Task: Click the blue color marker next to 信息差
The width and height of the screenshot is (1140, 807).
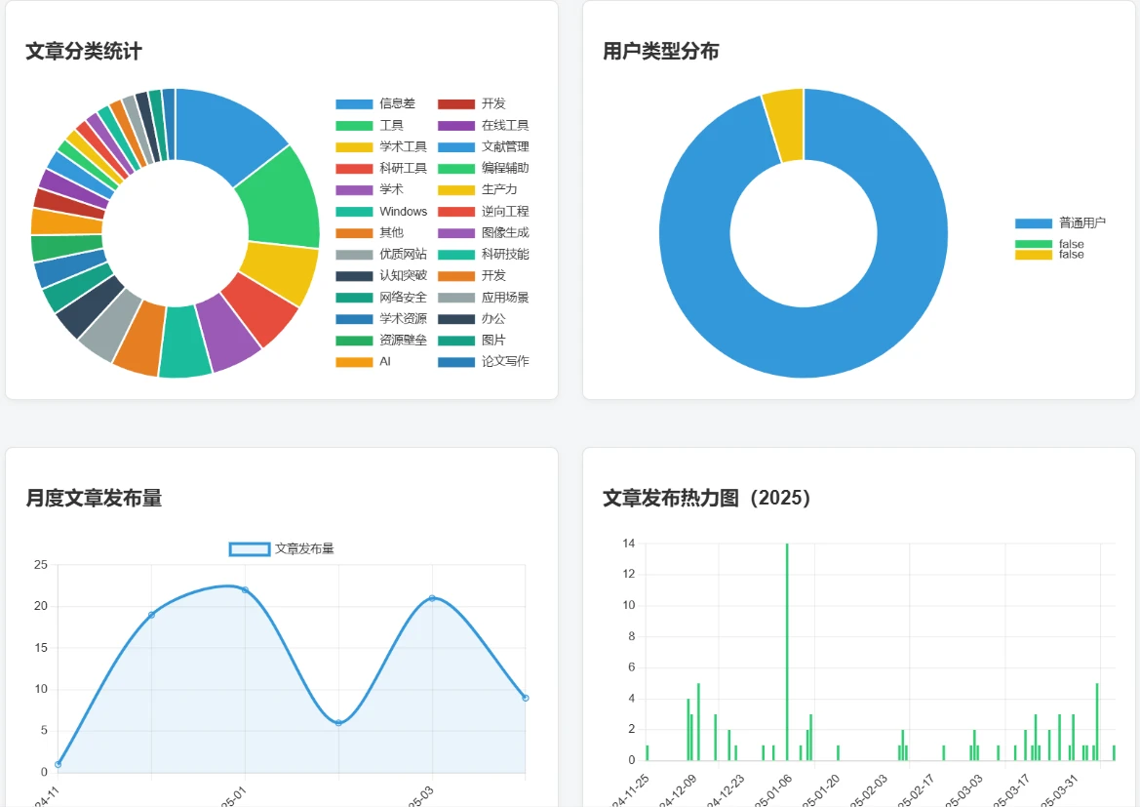Action: point(353,103)
